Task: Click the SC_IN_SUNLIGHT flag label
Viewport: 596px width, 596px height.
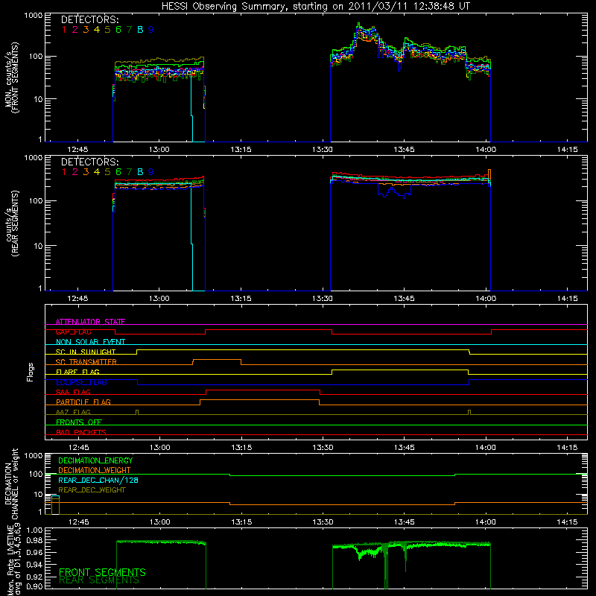Action: [86, 352]
